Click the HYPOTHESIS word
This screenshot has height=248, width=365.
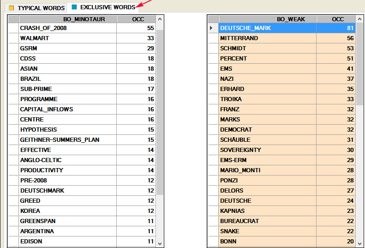tap(38, 130)
